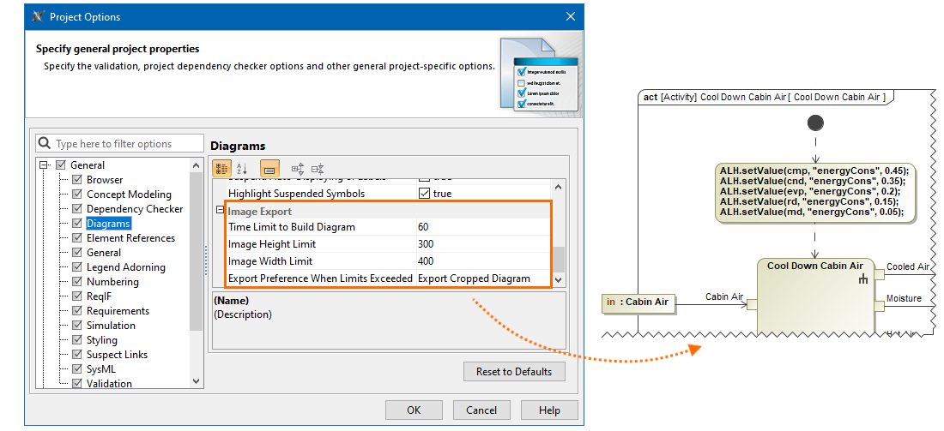Click the filter options search field
The width and height of the screenshot is (944, 431).
point(120,144)
